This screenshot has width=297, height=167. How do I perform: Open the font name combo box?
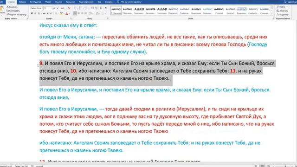36,8
